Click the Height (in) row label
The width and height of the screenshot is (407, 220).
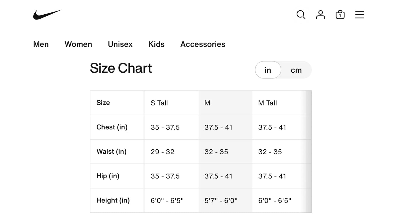[113, 201]
